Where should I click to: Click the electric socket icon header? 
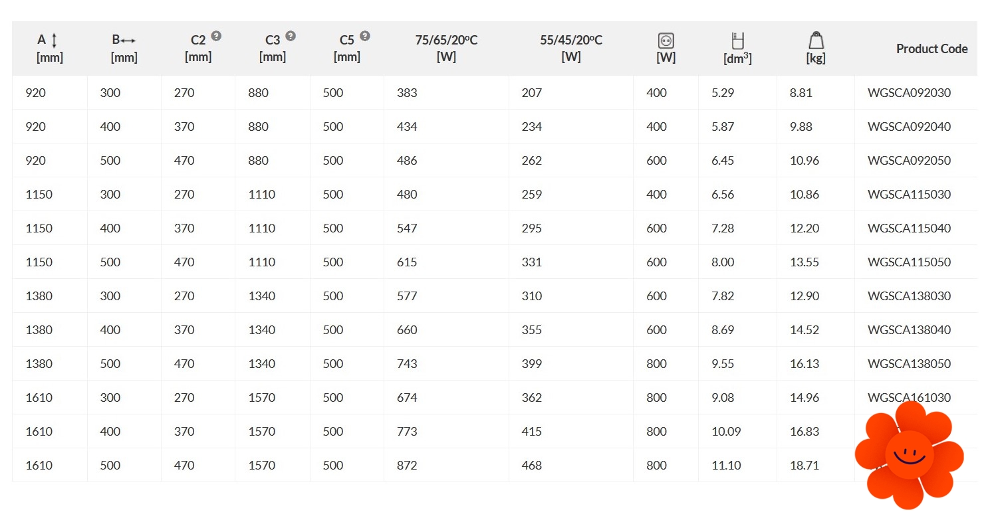tap(666, 41)
